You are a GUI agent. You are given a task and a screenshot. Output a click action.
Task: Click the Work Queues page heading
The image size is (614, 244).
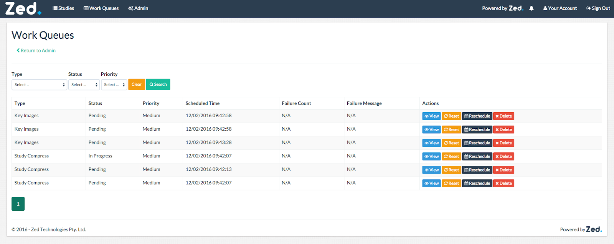[43, 35]
